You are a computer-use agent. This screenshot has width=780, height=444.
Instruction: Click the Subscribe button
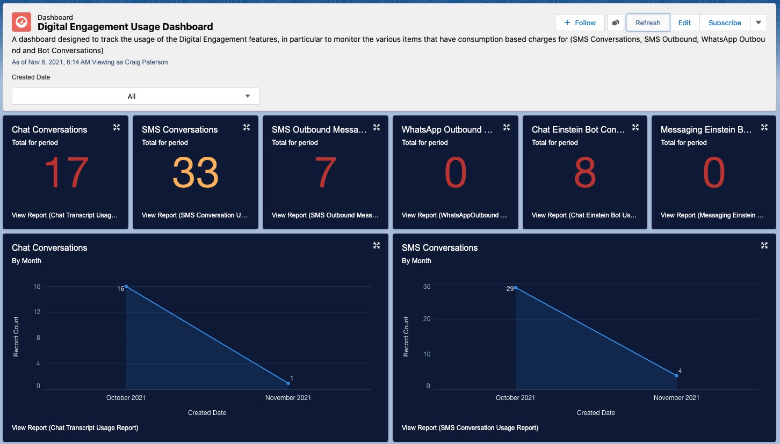[724, 23]
